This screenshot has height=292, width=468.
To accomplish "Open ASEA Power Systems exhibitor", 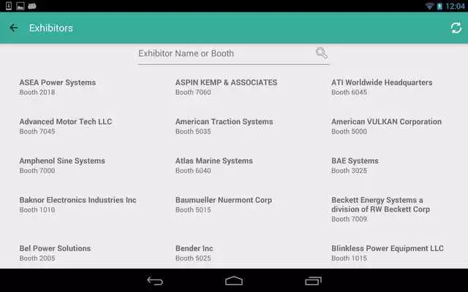I will (58, 87).
